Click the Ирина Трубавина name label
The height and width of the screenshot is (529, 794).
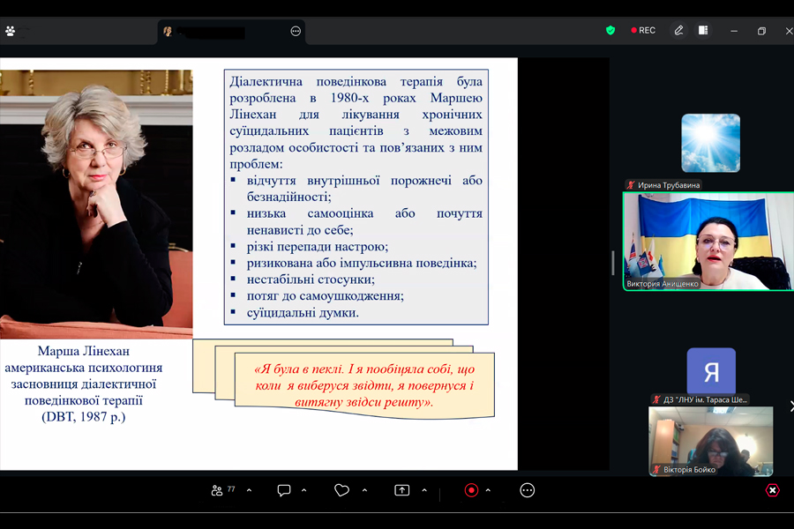click(669, 185)
